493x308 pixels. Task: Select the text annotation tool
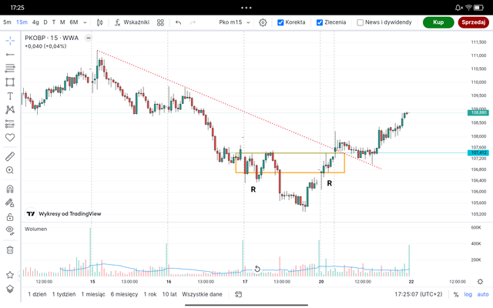click(10, 95)
